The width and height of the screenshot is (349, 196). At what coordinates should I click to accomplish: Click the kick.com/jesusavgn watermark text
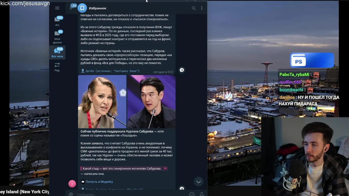[25, 4]
